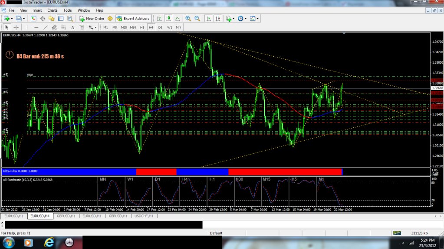Toggle the Navigator panel
The width and height of the screenshot is (444, 249).
point(52,19)
